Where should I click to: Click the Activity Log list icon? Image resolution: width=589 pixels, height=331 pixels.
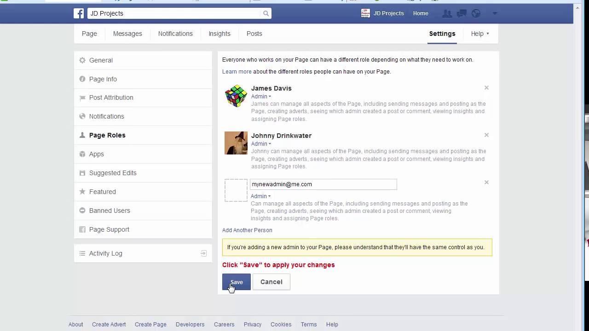82,253
